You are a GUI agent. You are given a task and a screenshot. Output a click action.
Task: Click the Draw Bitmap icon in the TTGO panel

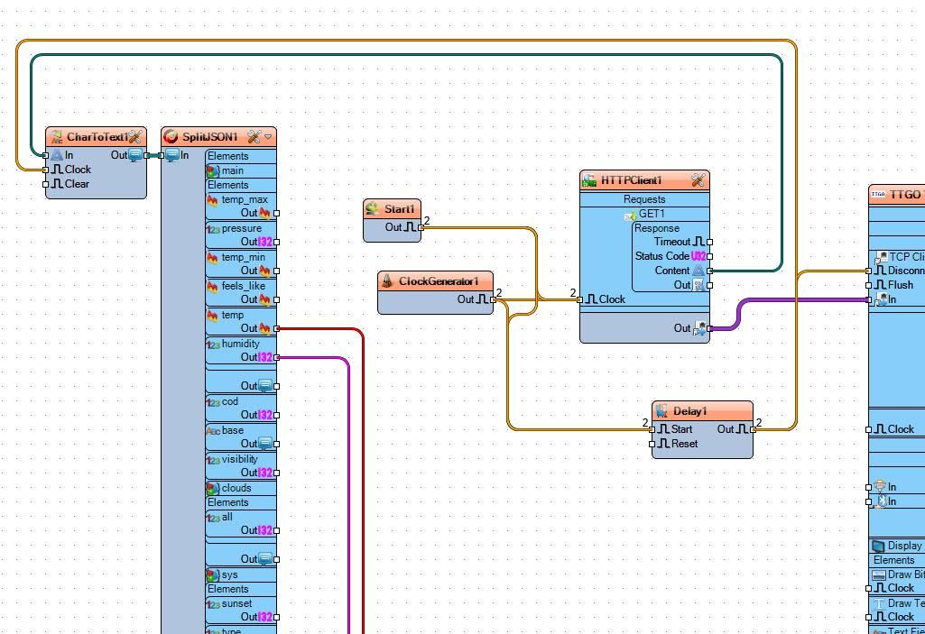point(880,574)
